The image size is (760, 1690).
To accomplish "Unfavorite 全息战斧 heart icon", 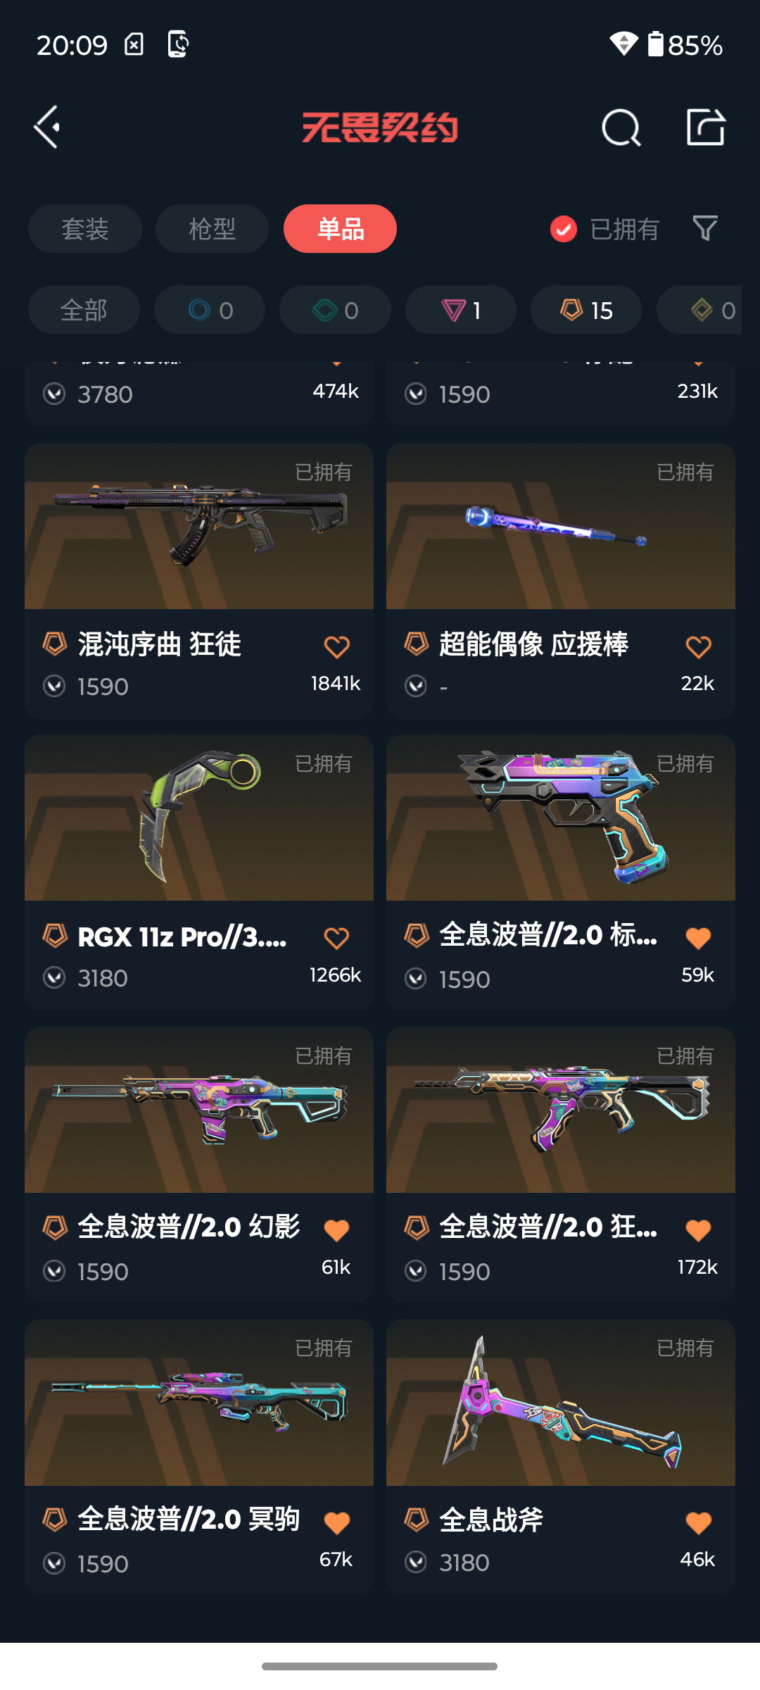I will [x=698, y=1523].
